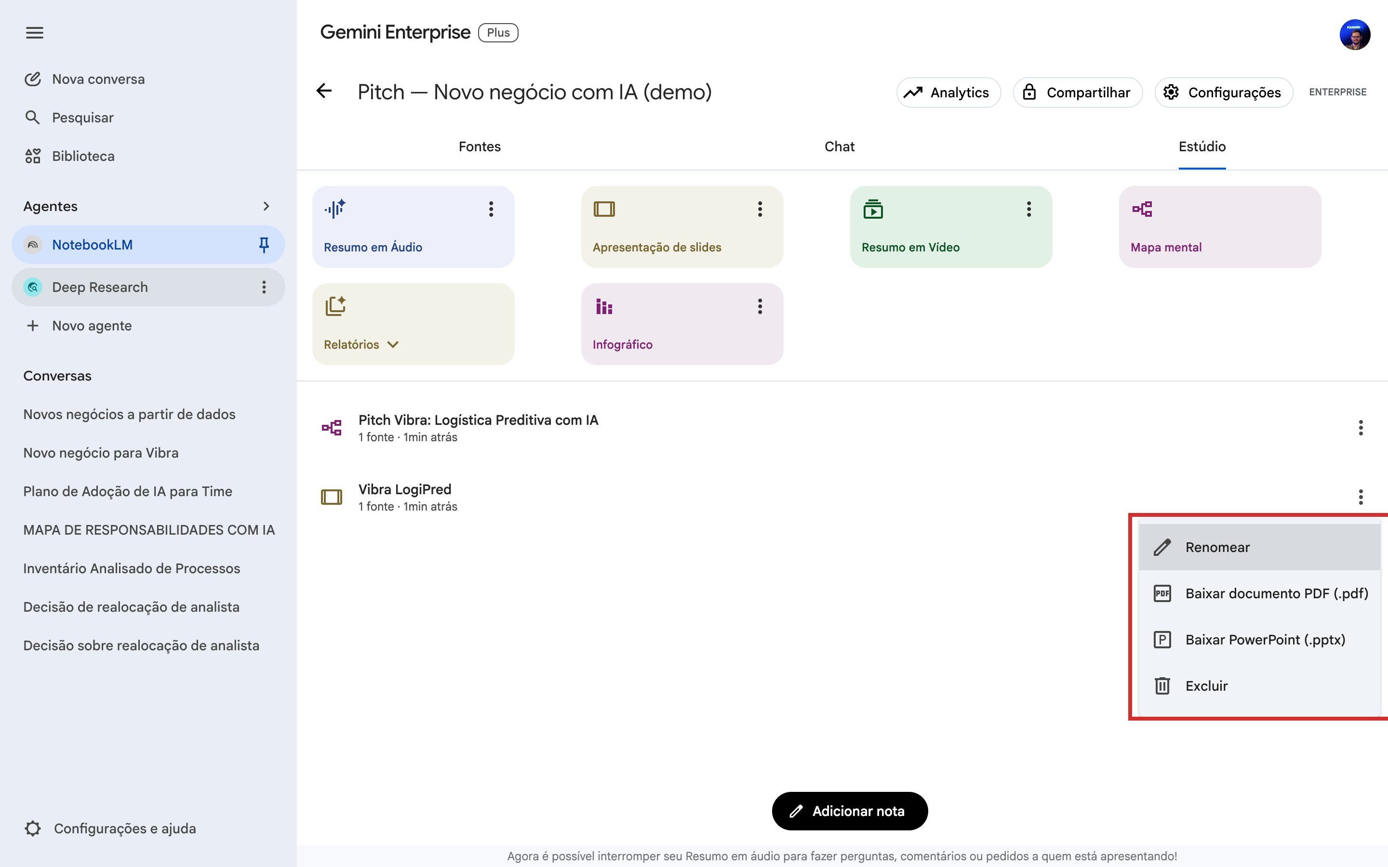Viewport: 1388px width, 867px height.
Task: Open Inventário Analisado de Processos conversation
Action: pyautogui.click(x=132, y=568)
